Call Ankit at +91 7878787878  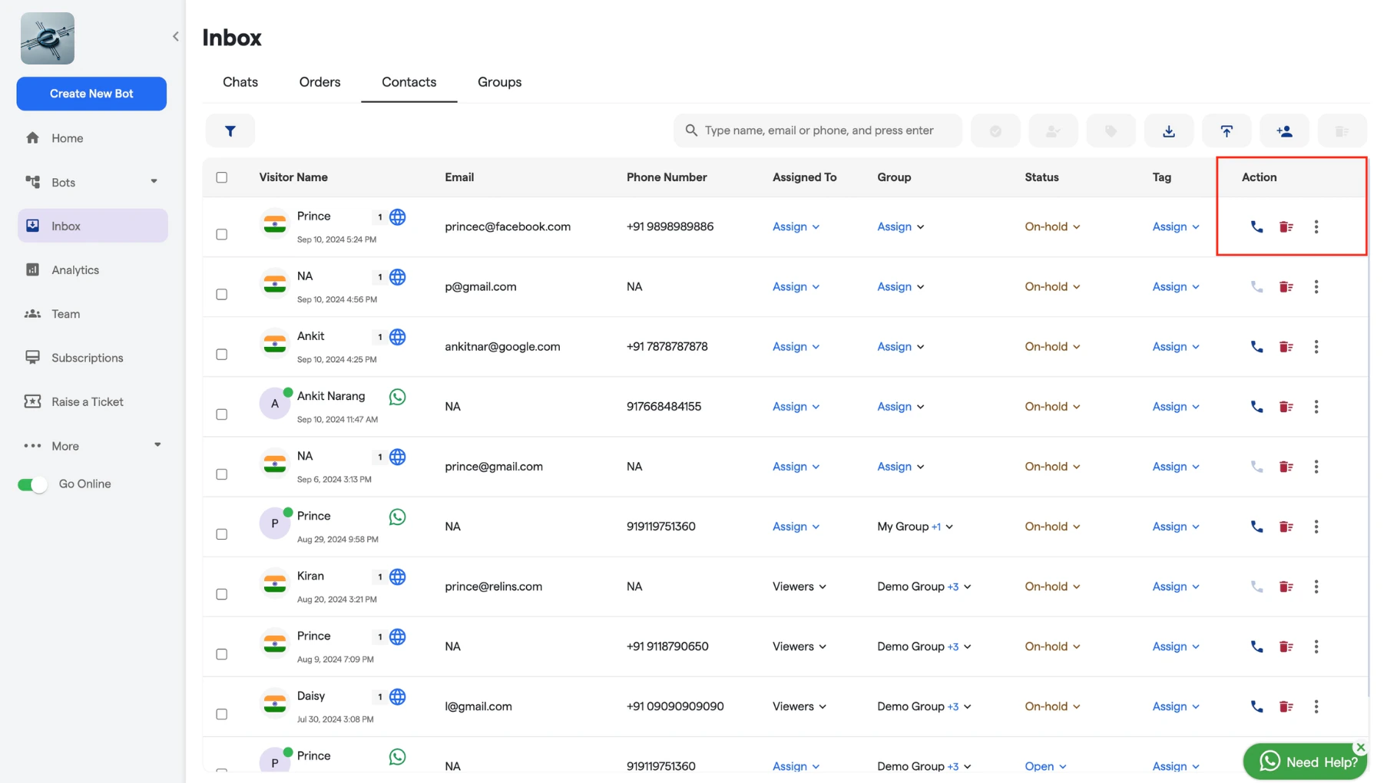click(x=1256, y=346)
